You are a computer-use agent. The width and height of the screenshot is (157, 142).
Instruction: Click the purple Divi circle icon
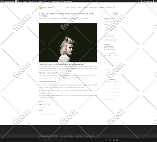click(x=62, y=1)
